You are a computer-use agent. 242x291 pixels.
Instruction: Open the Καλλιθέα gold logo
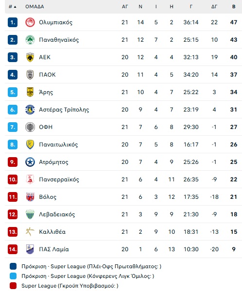tap(30, 232)
